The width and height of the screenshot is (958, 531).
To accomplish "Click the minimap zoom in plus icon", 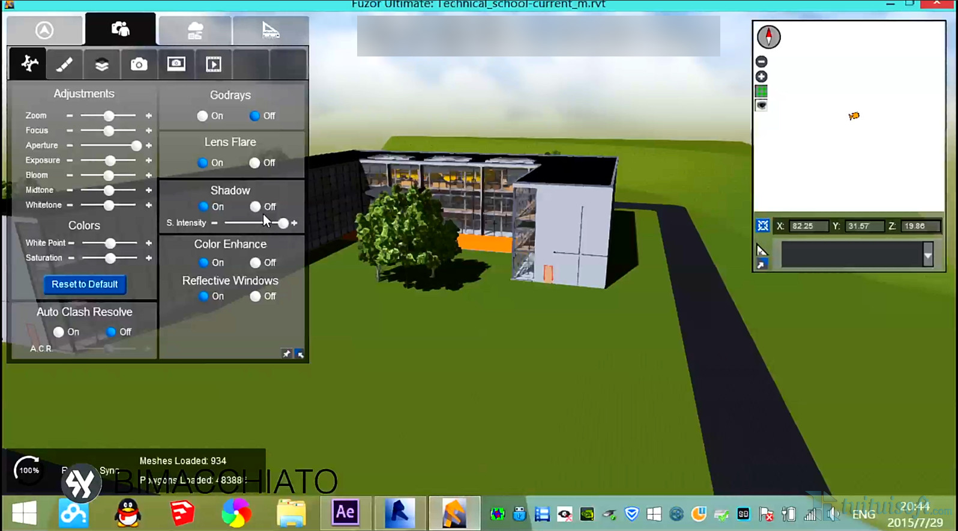I will [x=761, y=76].
